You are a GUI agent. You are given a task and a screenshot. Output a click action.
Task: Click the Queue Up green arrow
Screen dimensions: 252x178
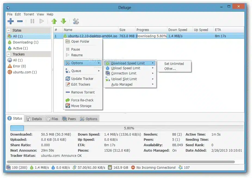click(x=54, y=21)
